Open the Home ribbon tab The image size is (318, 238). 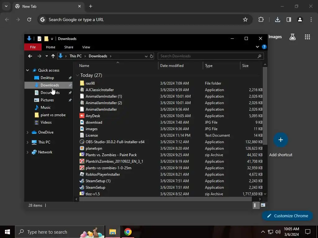[51, 47]
